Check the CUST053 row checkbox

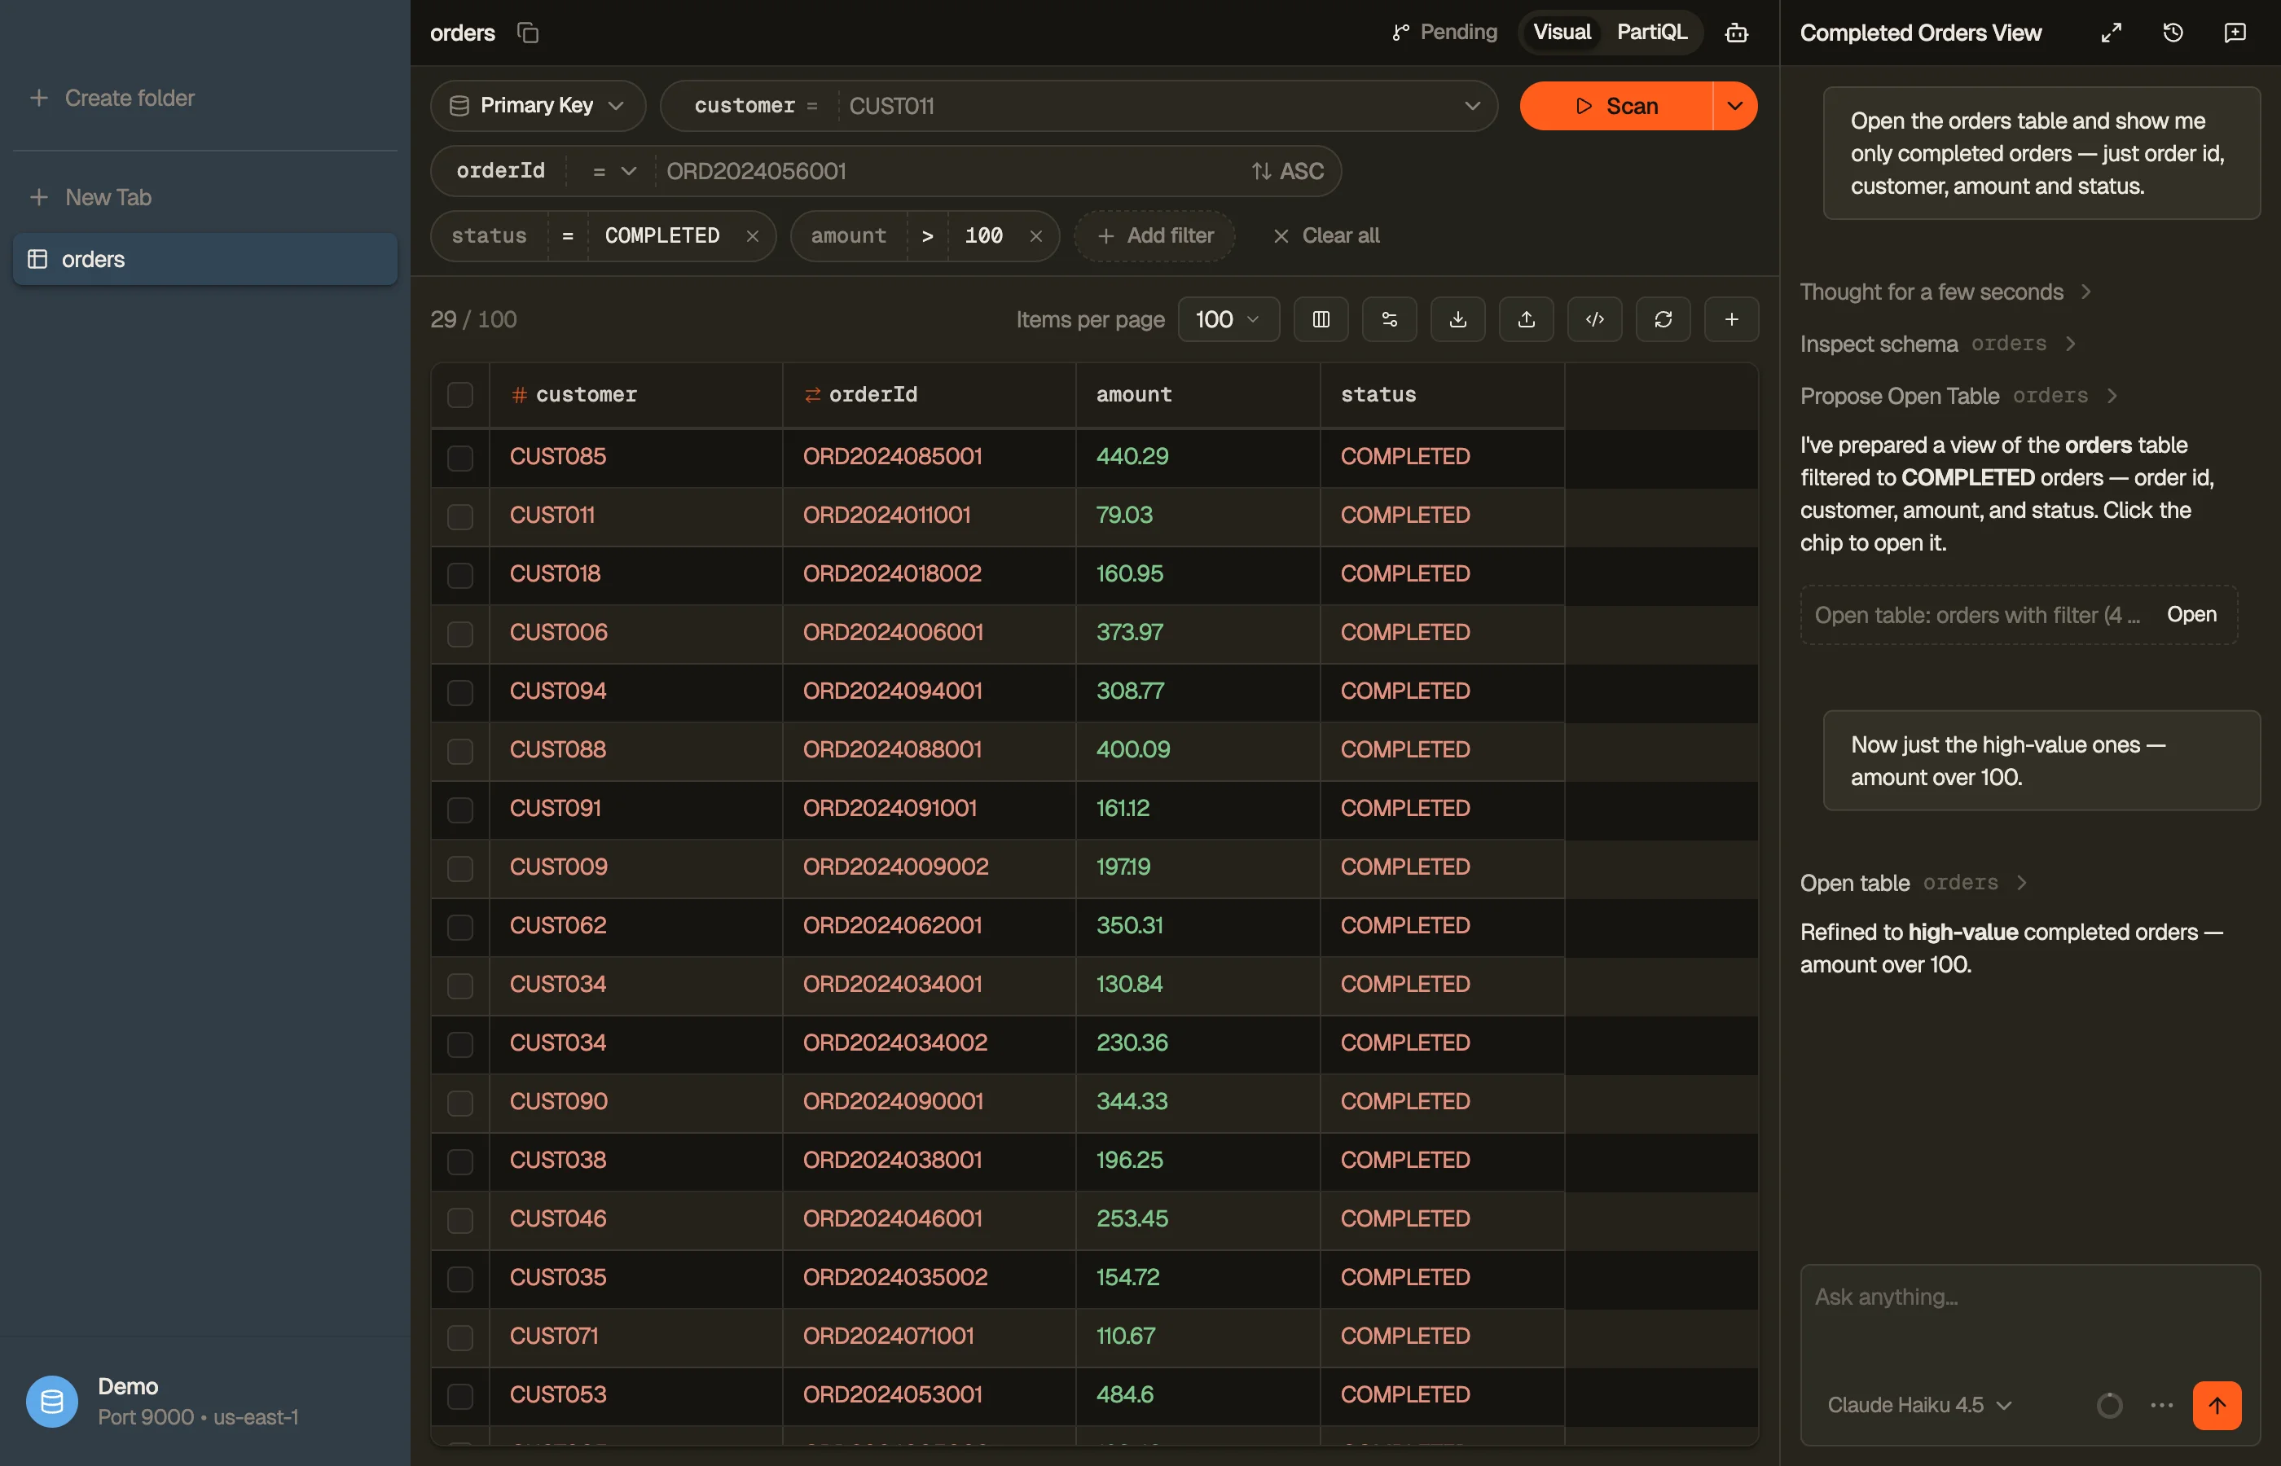coord(459,1397)
